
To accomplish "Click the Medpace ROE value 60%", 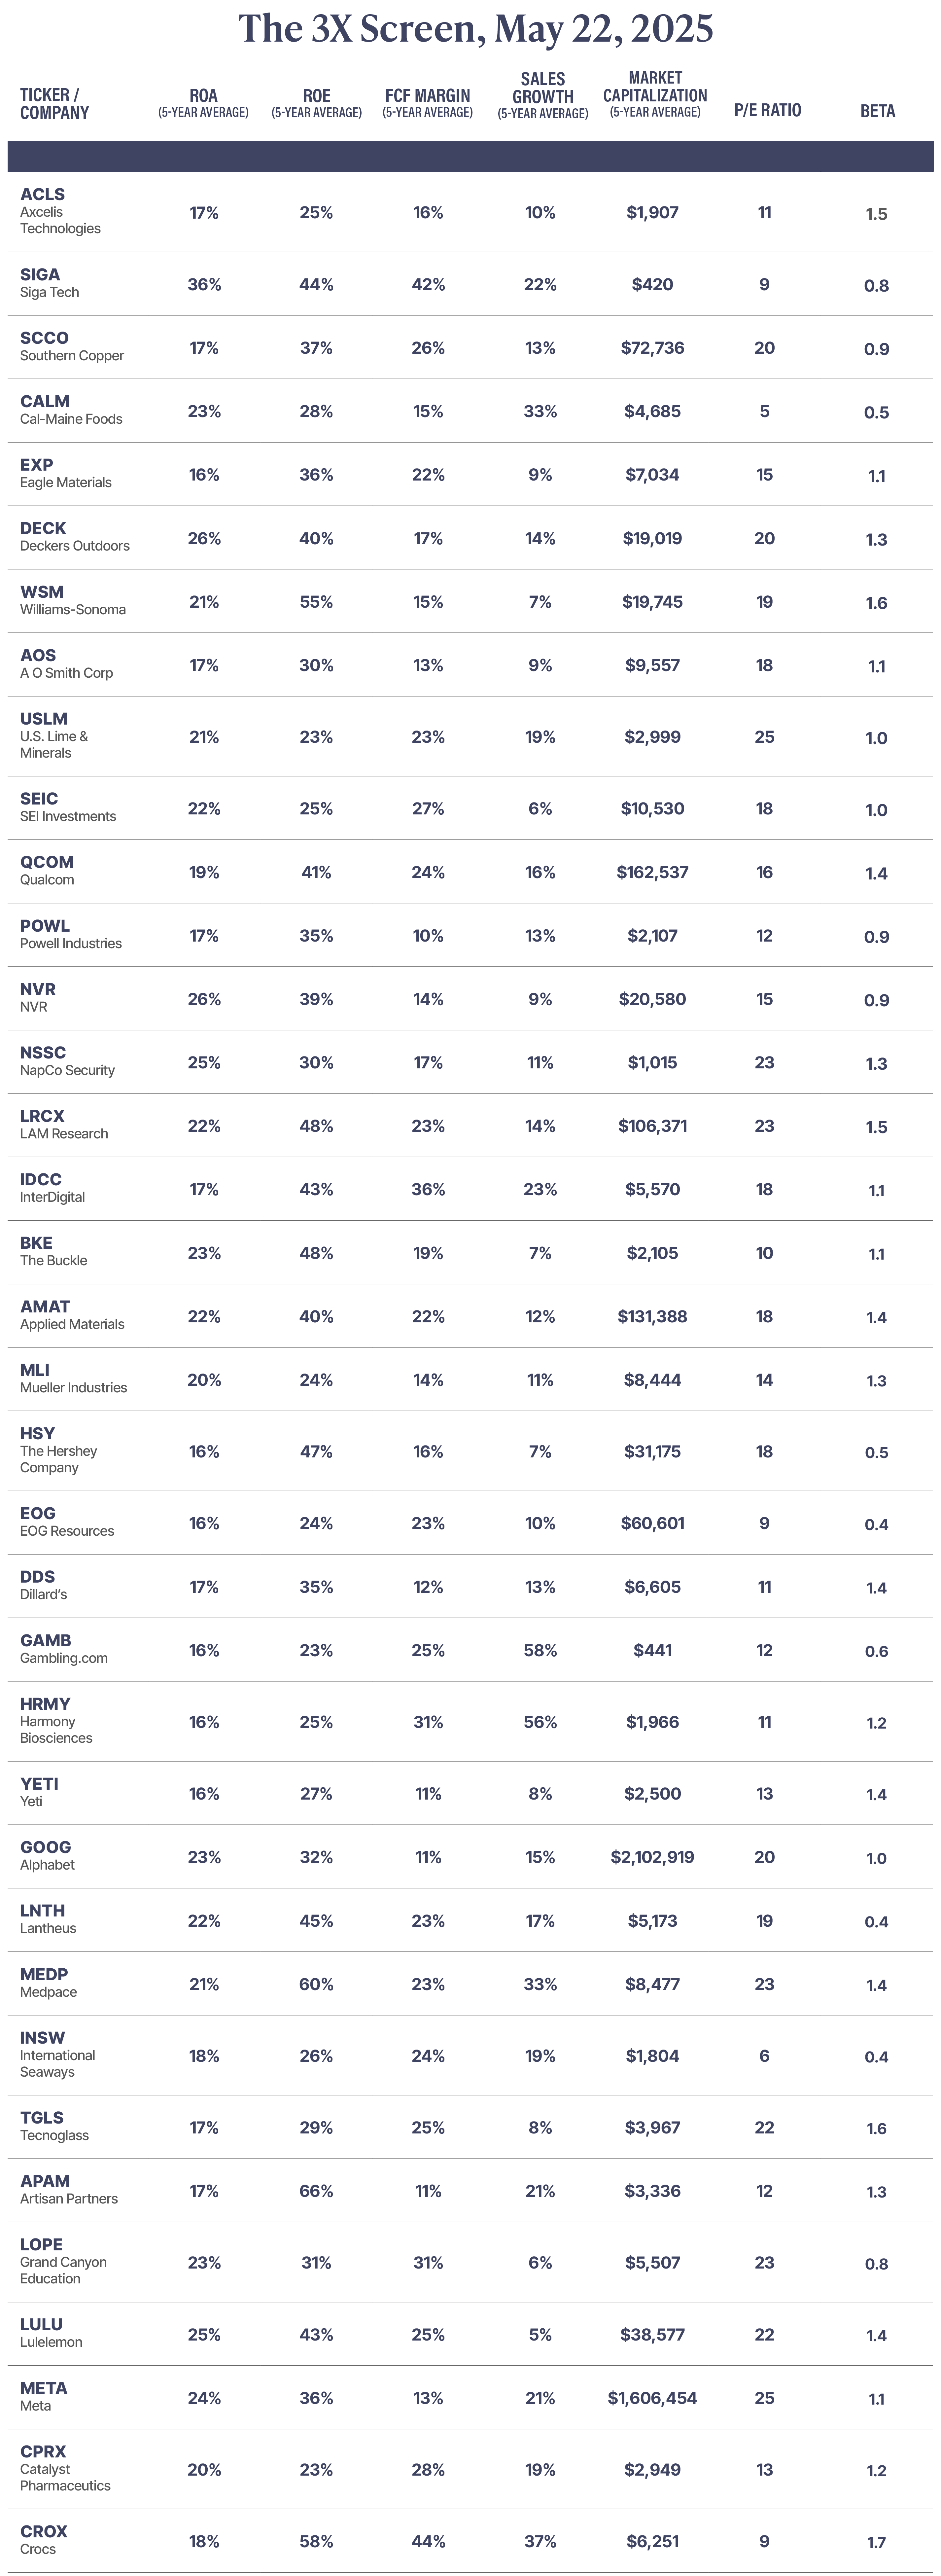I will coord(316,1984).
